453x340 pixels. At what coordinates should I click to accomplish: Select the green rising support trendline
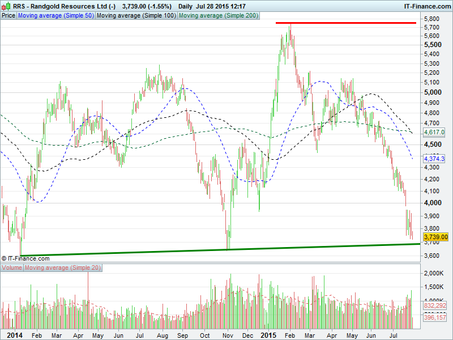click(220, 250)
